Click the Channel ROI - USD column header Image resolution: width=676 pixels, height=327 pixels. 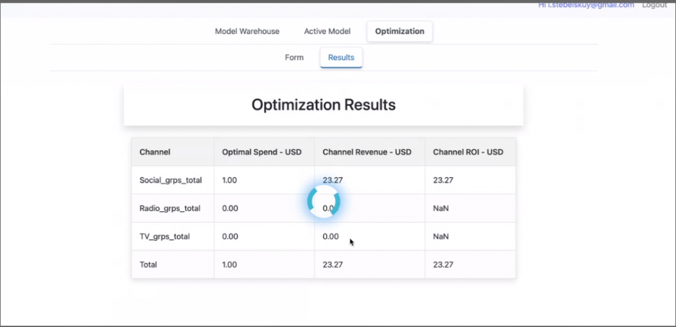click(468, 152)
